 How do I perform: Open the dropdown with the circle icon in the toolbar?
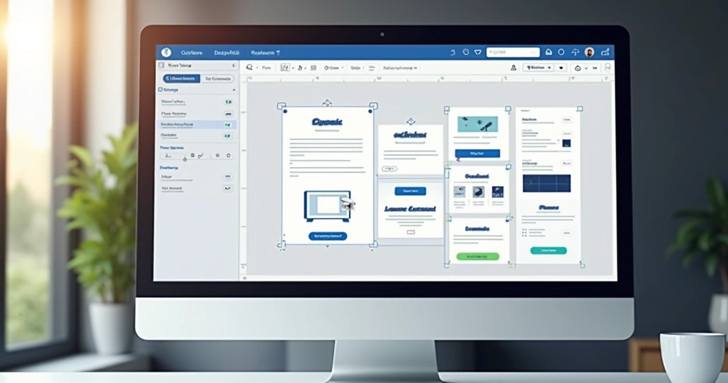(x=333, y=68)
